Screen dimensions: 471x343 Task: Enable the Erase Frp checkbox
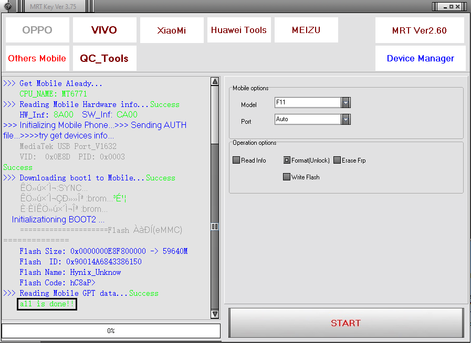click(337, 160)
